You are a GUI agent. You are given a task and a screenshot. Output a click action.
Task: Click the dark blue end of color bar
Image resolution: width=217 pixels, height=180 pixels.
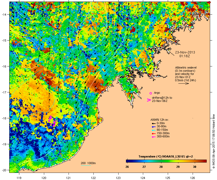point(127,161)
